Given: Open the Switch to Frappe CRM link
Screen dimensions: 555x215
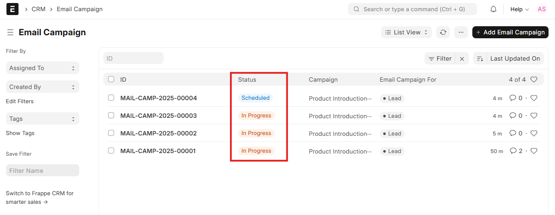Looking at the screenshot, I should coord(40,197).
